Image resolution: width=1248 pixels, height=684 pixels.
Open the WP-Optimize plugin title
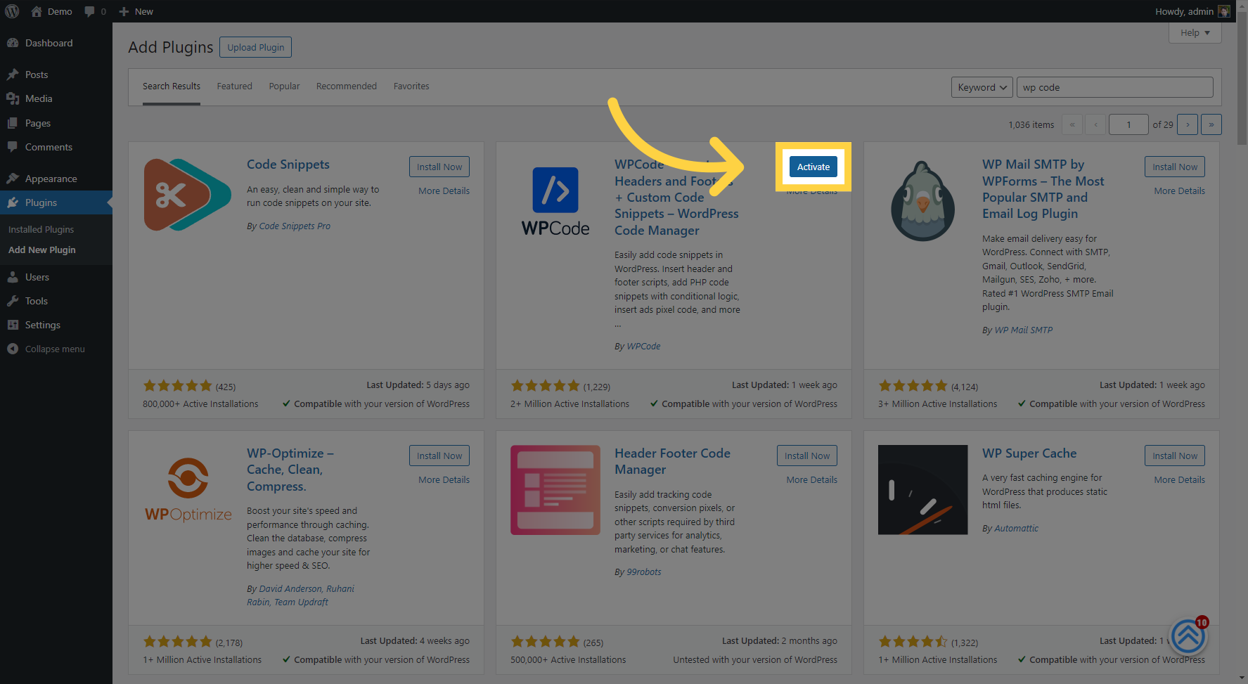(290, 470)
